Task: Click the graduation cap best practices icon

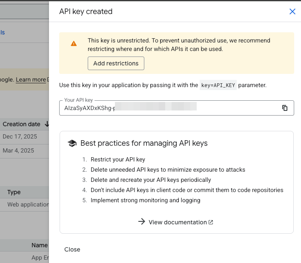Action: click(x=72, y=143)
